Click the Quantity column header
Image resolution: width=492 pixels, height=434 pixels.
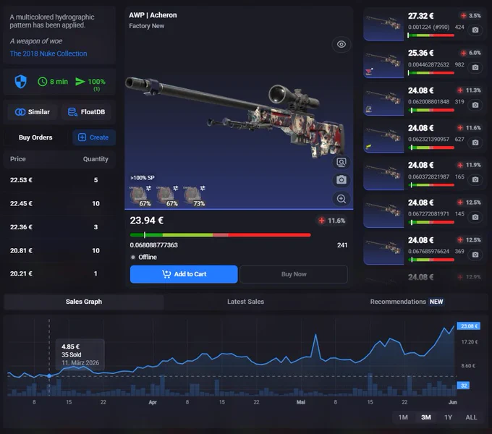[96, 159]
